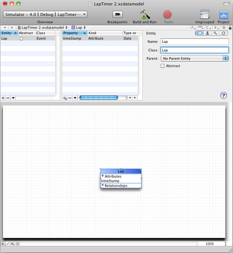Open the counterpart file icon in navigation bar

[x=224, y=28]
